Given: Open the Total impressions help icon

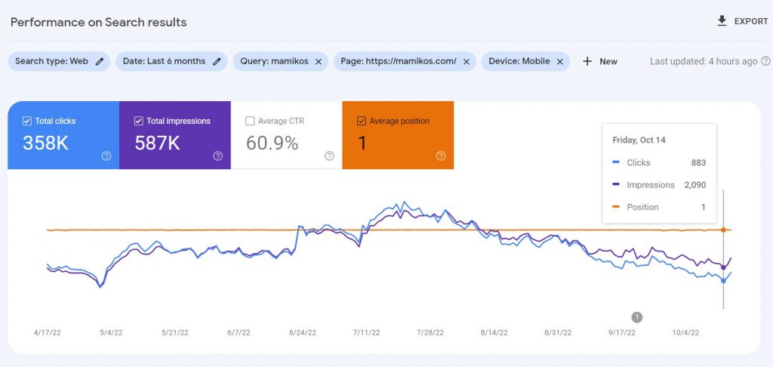Looking at the screenshot, I should point(218,156).
